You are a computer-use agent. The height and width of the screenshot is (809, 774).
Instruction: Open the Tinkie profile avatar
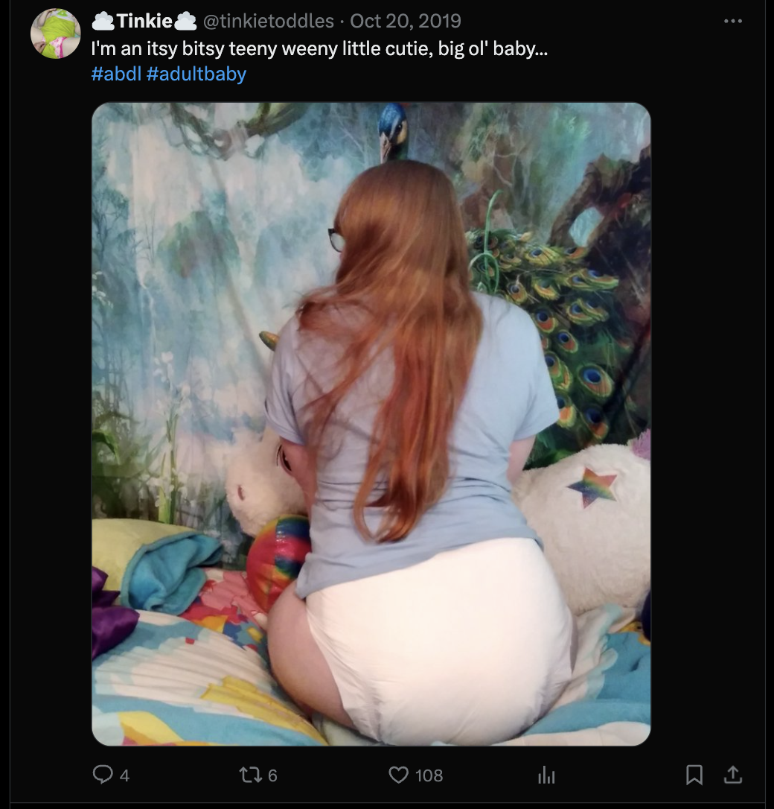pos(56,34)
